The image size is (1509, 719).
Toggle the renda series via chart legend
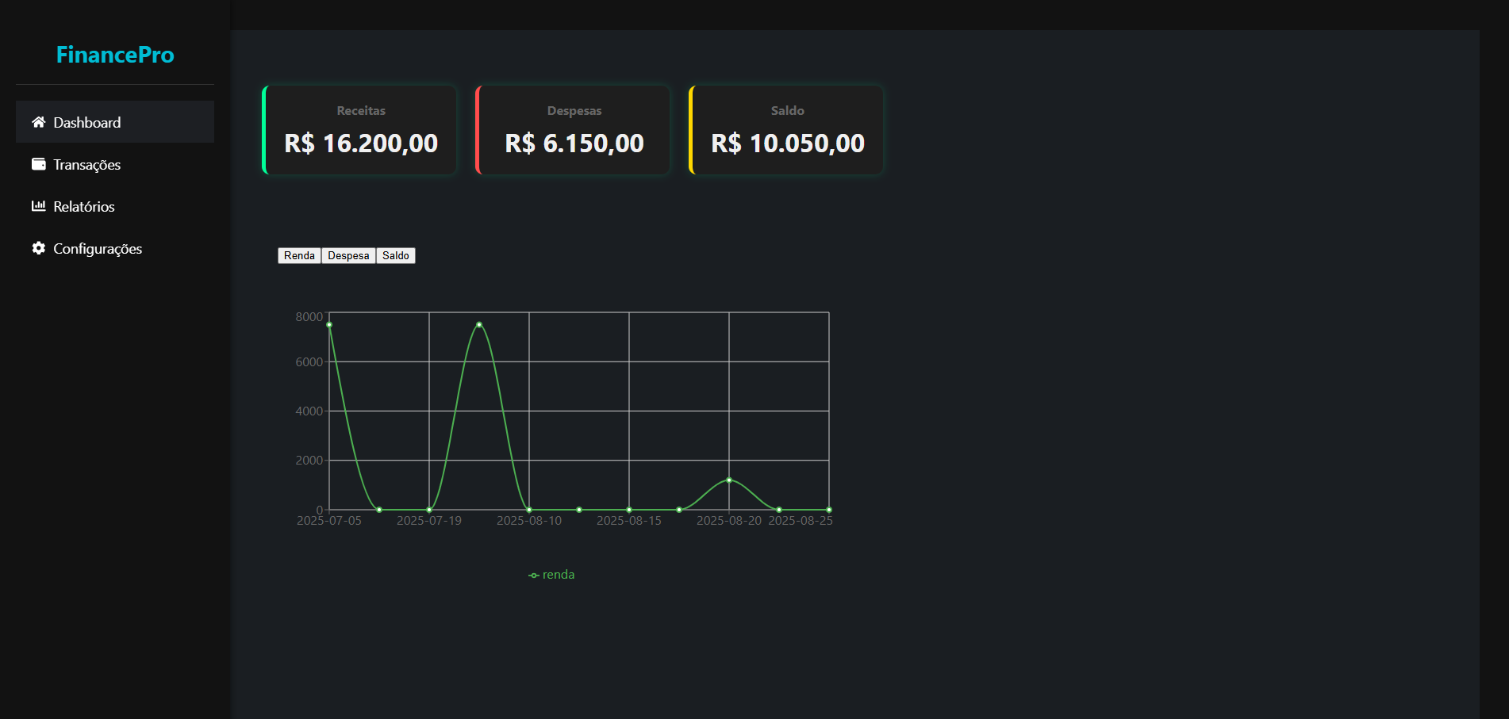point(551,574)
